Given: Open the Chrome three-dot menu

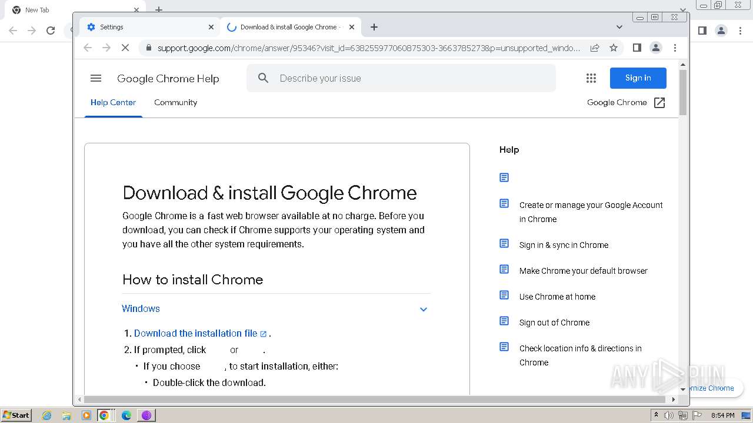Looking at the screenshot, I should [x=675, y=48].
